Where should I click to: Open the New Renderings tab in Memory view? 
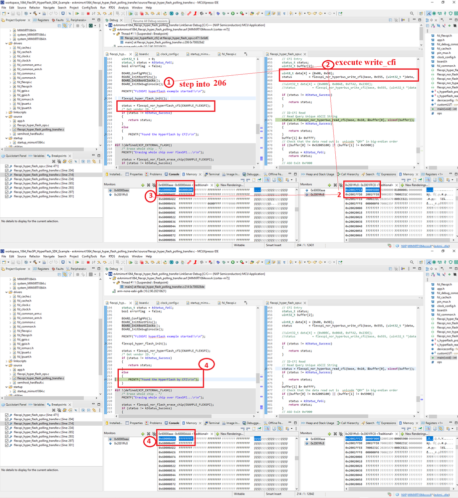tap(232, 184)
